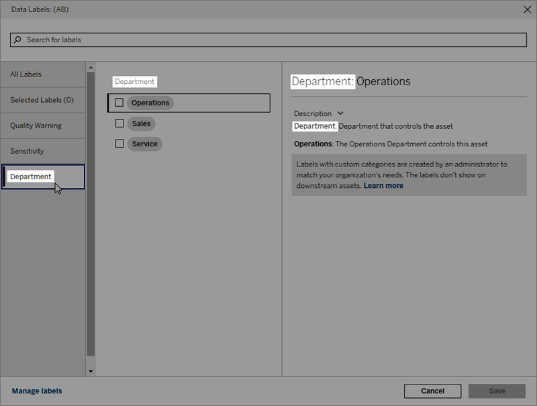Check the Service checkbox
Image resolution: width=537 pixels, height=406 pixels.
[119, 144]
